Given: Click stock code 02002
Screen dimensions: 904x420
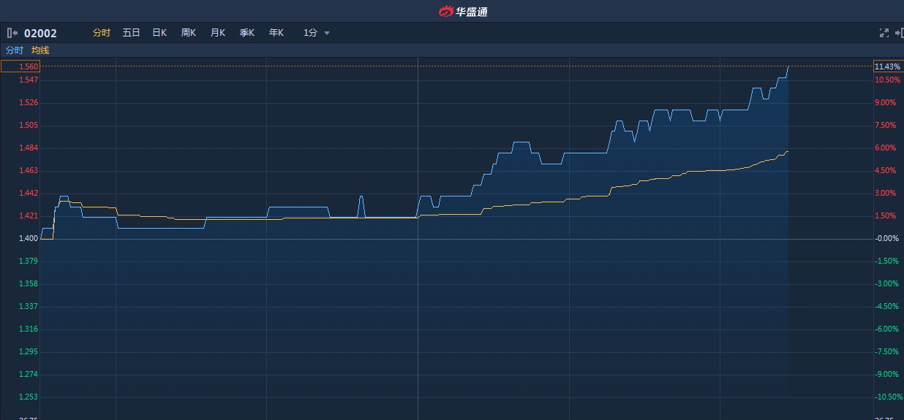Looking at the screenshot, I should 40,33.
